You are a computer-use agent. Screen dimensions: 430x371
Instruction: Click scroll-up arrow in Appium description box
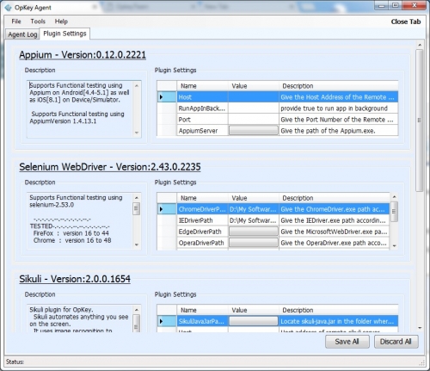click(x=137, y=85)
